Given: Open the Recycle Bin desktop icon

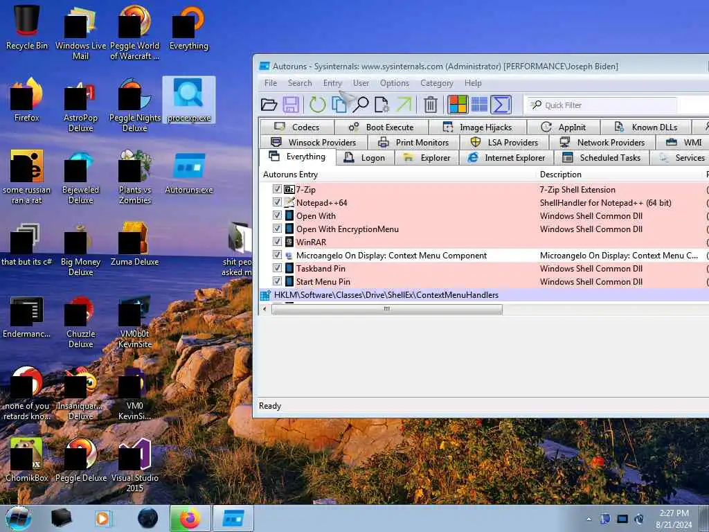Looking at the screenshot, I should pyautogui.click(x=27, y=28).
